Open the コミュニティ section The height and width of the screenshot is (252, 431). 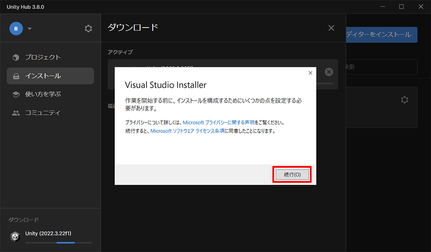click(x=50, y=113)
